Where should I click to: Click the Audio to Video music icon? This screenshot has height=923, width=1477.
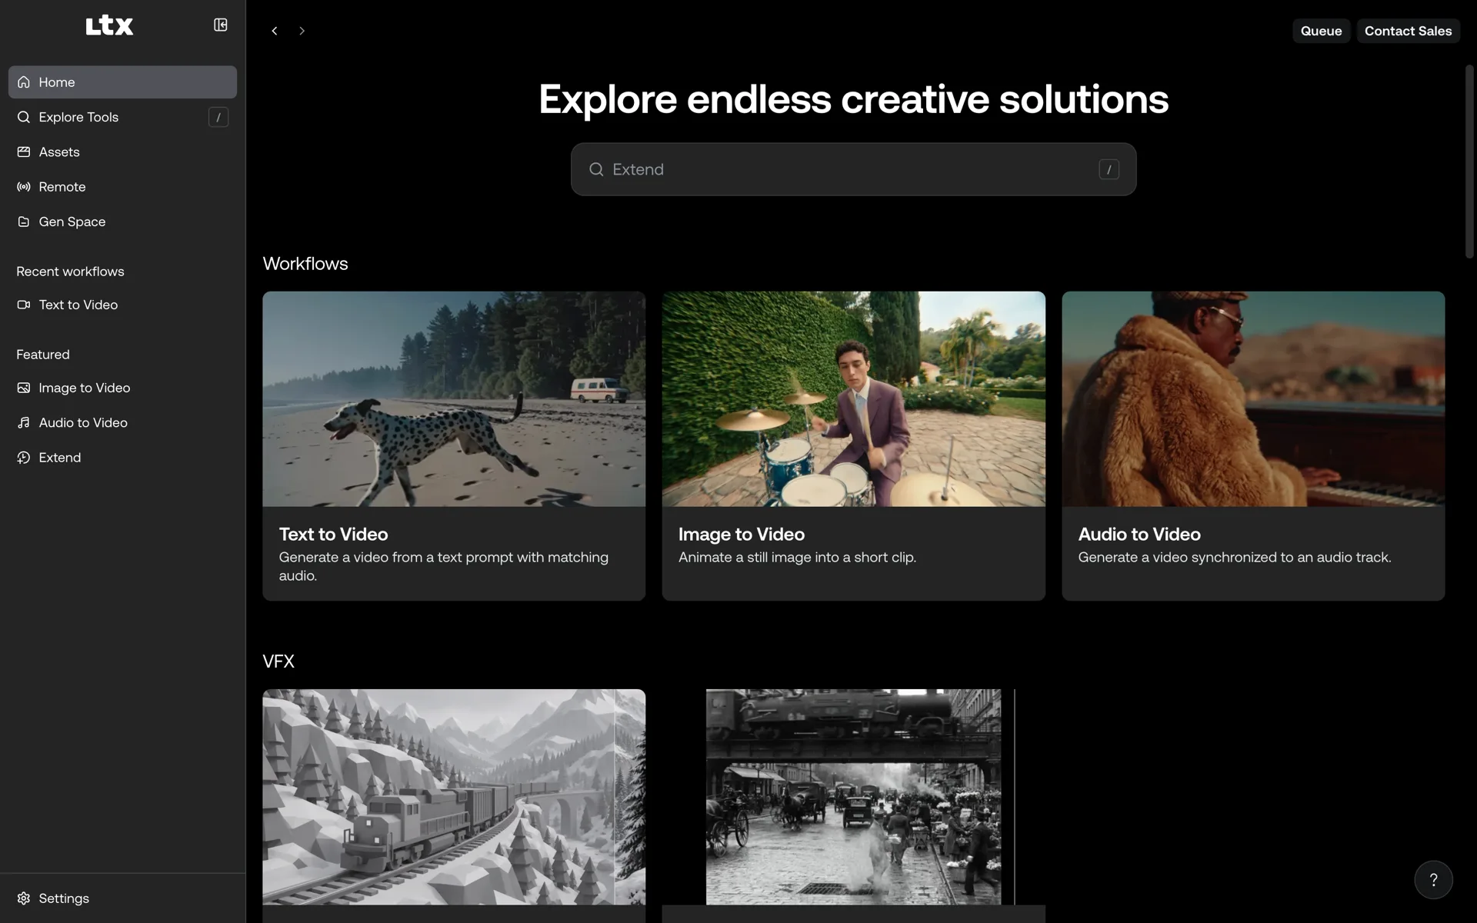pos(24,422)
